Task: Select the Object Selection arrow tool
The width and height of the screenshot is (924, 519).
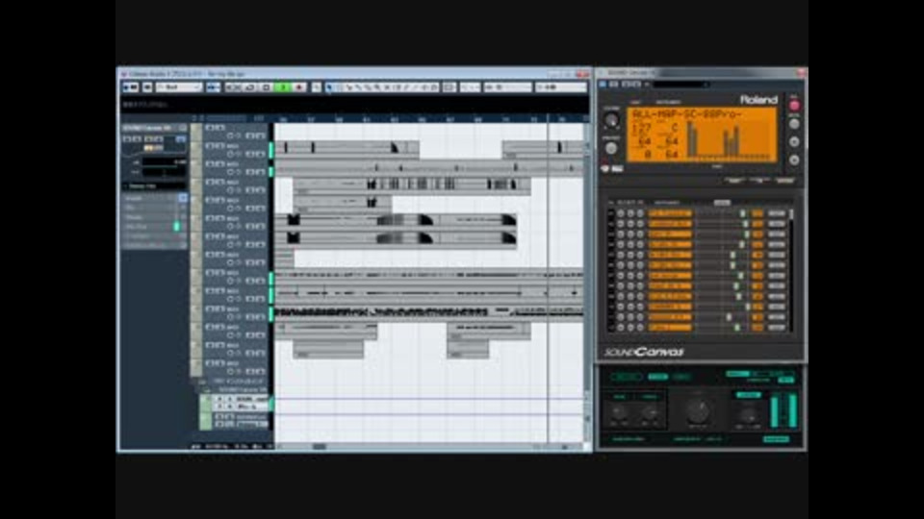Action: coord(329,87)
